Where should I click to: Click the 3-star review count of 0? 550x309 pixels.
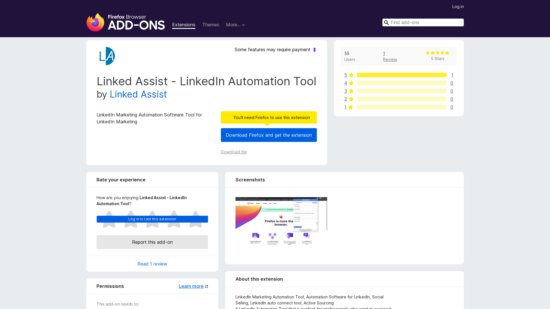pyautogui.click(x=452, y=91)
